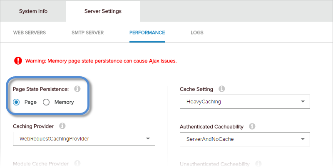Switch to the System Info tab
Image resolution: width=333 pixels, height=168 pixels.
click(33, 11)
